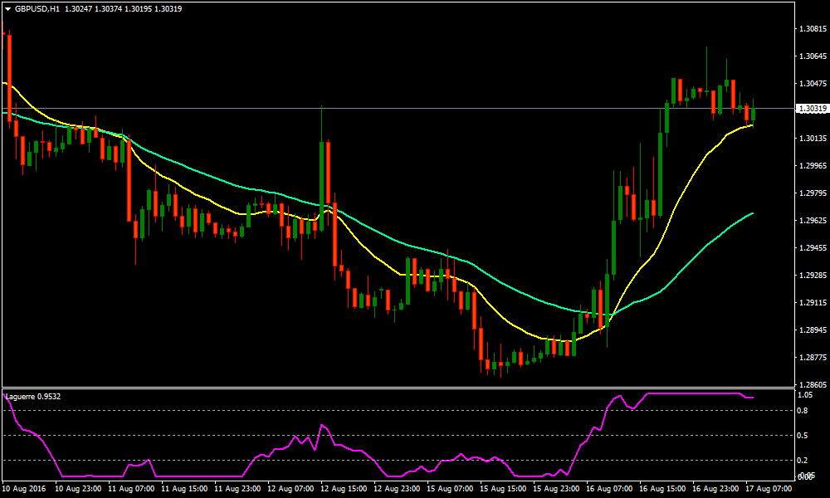Select the 10 Aug 2016 date label
Screen dimensions: 830x498
(25, 489)
